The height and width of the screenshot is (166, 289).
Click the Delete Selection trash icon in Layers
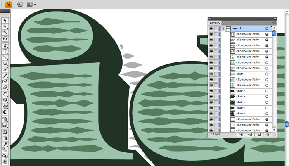(268, 135)
